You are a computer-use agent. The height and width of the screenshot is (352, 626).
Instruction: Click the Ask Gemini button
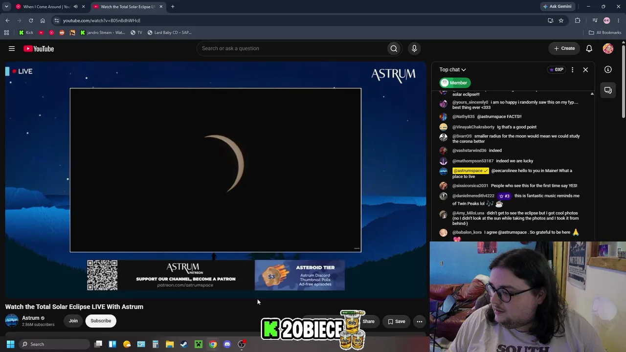coord(557,6)
